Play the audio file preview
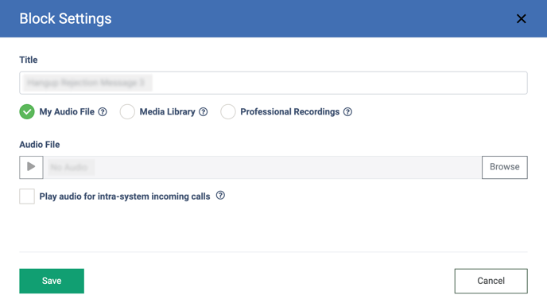 click(x=31, y=167)
